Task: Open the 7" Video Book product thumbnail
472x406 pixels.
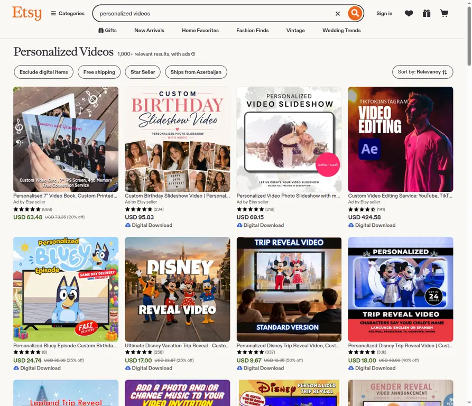Action: point(66,139)
